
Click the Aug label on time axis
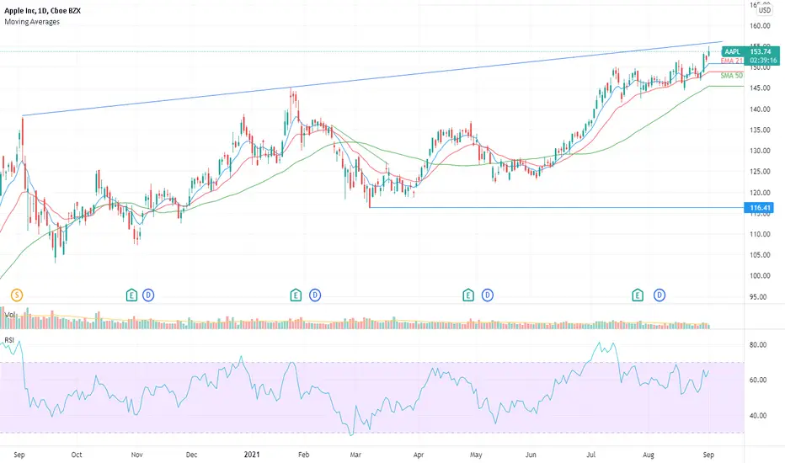(x=649, y=455)
